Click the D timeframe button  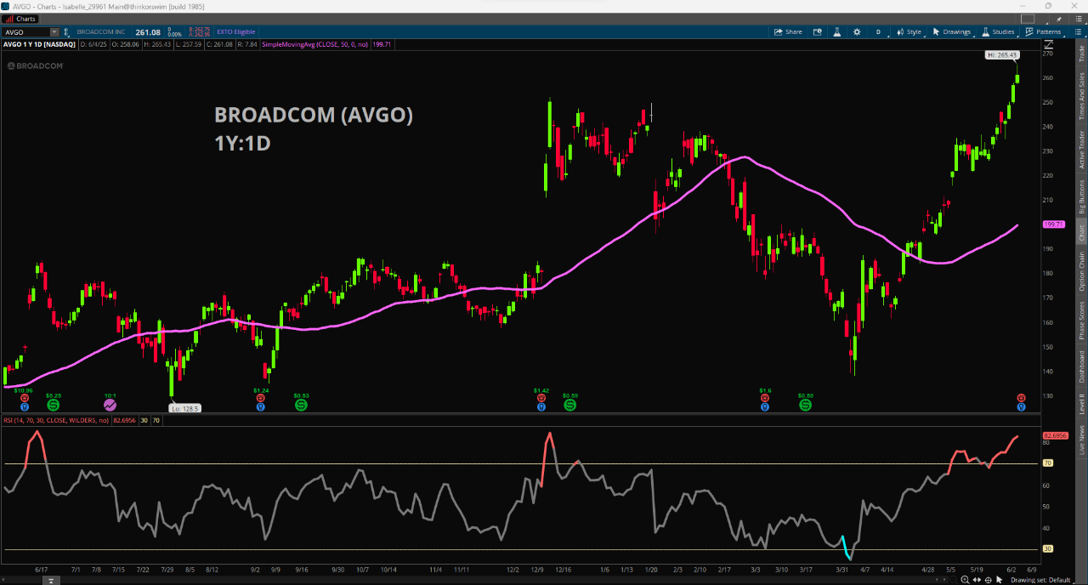point(879,32)
